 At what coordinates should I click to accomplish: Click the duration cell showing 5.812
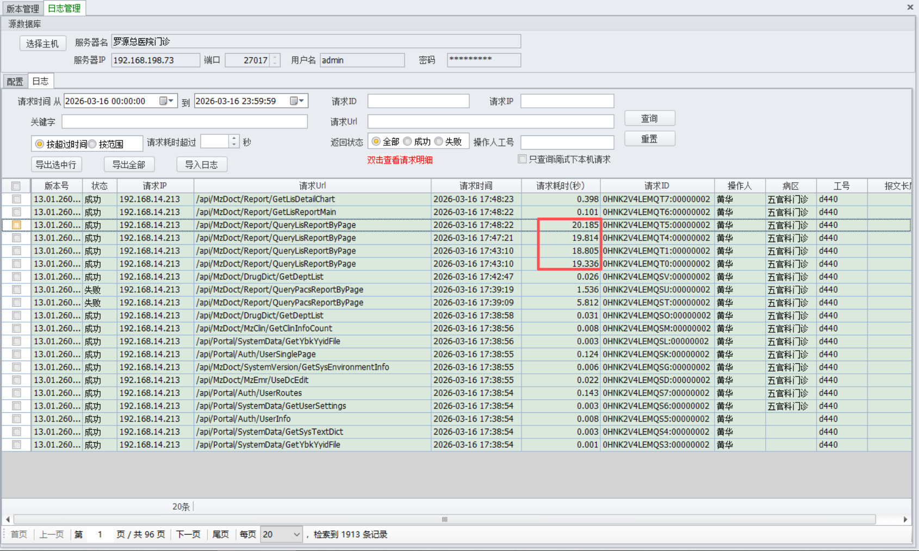coord(561,302)
